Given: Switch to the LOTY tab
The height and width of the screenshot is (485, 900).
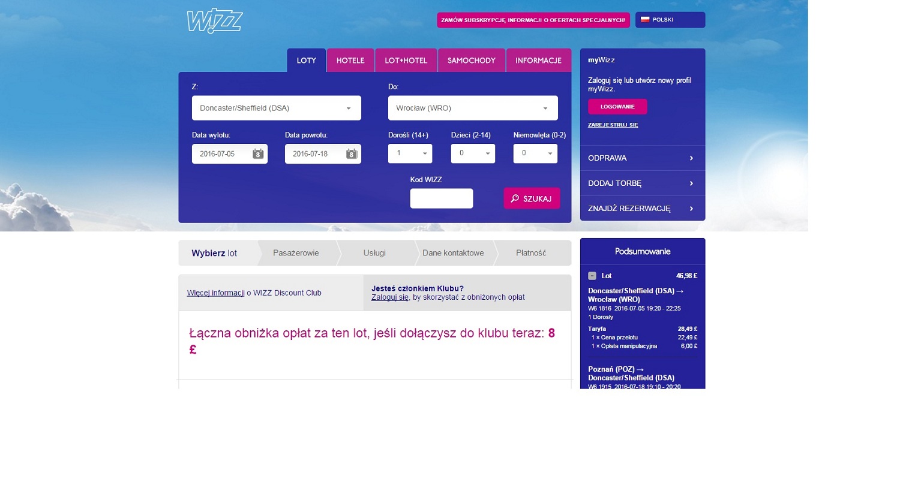Looking at the screenshot, I should click(306, 61).
